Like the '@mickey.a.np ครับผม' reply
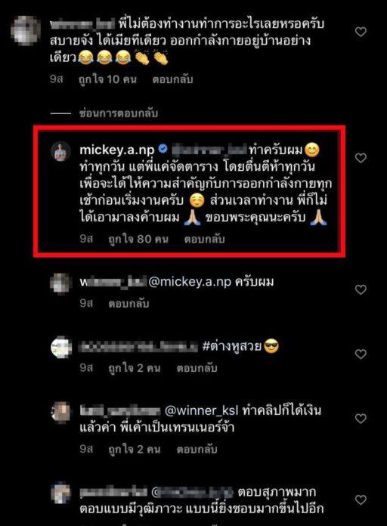 point(361,289)
